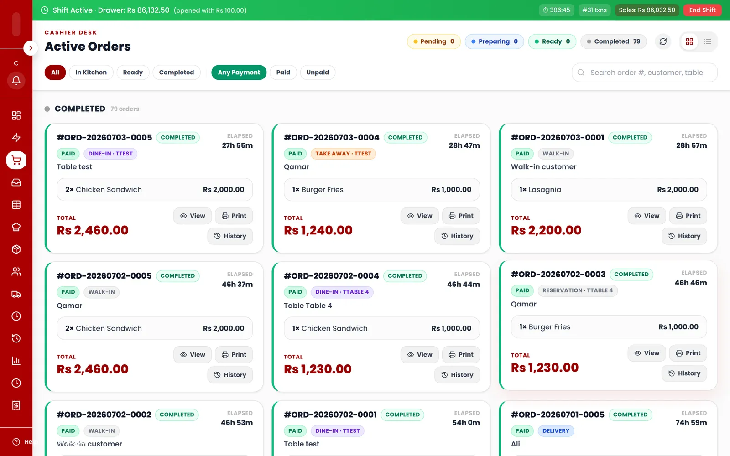Open the customers people icon in sidebar

[16, 272]
